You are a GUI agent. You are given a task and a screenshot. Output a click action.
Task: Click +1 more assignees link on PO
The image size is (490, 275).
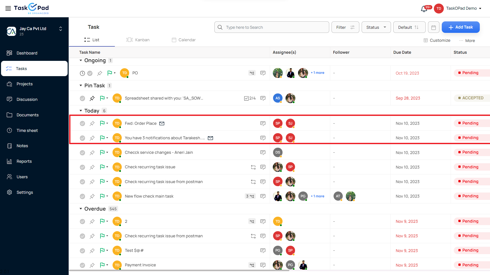[317, 73]
